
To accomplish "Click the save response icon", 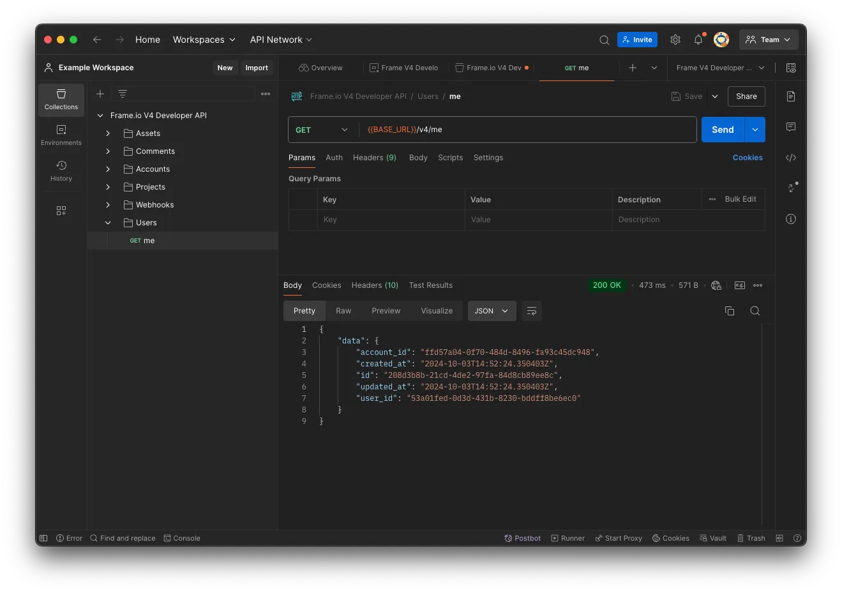I will pyautogui.click(x=740, y=285).
